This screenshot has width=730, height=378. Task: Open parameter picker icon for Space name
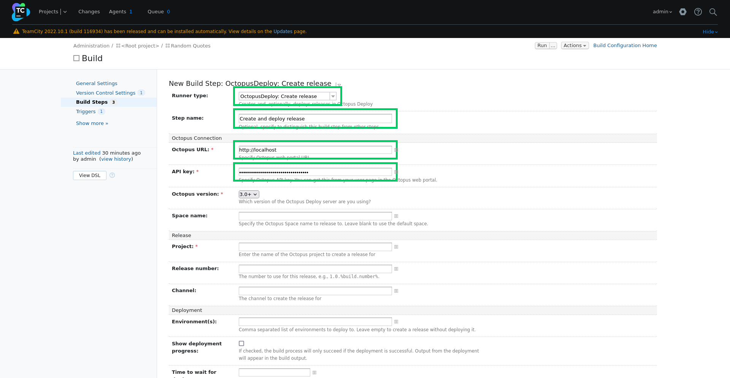(x=396, y=216)
